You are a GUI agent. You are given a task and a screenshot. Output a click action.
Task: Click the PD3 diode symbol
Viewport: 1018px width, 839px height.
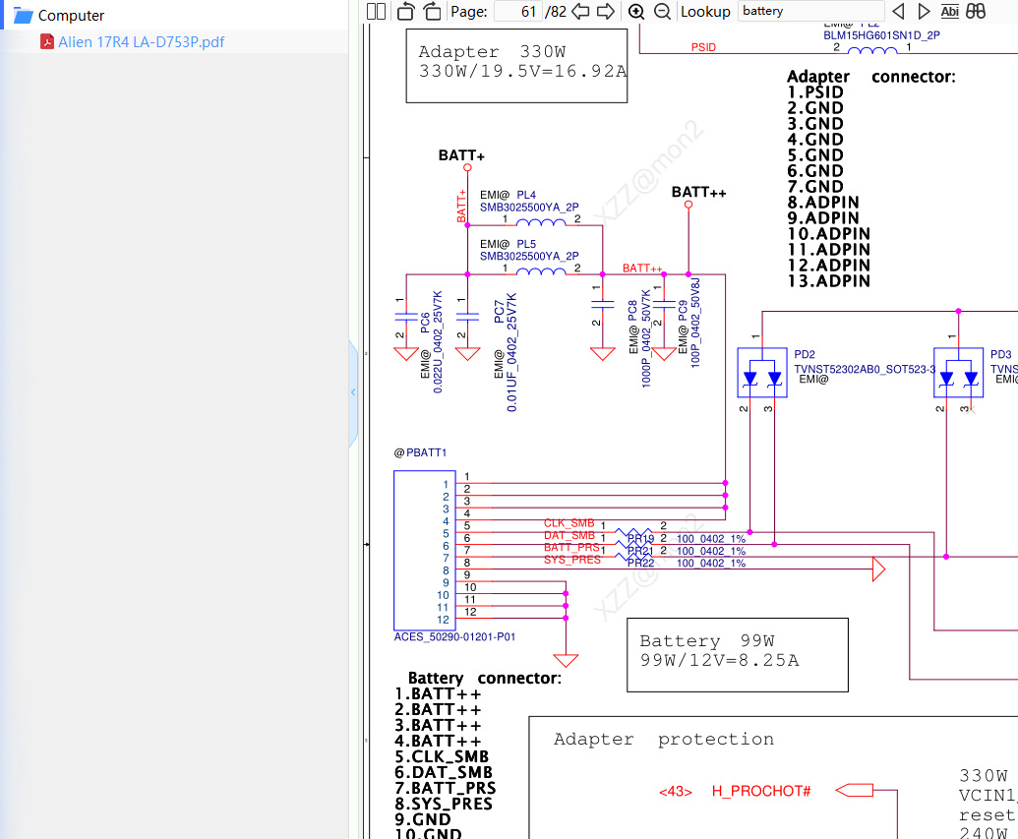tap(958, 373)
